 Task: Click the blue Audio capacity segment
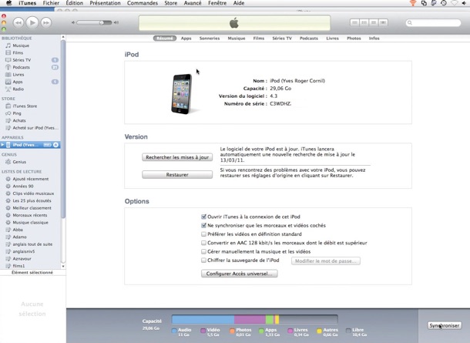(203, 319)
